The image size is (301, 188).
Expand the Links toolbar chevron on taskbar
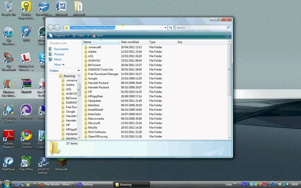click(235, 183)
